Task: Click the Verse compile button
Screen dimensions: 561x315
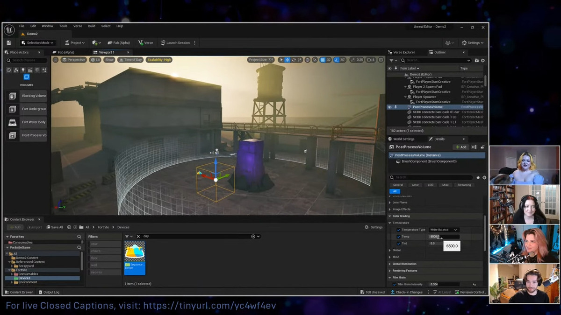Action: pyautogui.click(x=145, y=42)
